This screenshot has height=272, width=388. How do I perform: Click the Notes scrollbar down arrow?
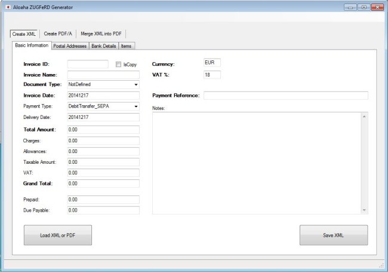[364, 210]
